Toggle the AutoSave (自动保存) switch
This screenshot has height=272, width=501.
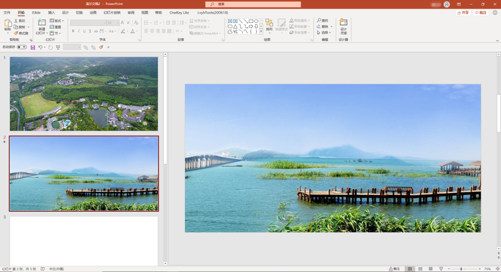(21, 47)
